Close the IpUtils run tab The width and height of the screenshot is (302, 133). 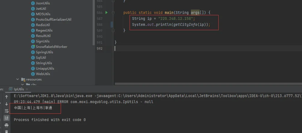click(27, 89)
